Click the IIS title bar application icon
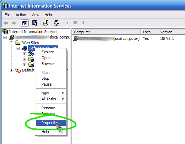 [x=5, y=5]
